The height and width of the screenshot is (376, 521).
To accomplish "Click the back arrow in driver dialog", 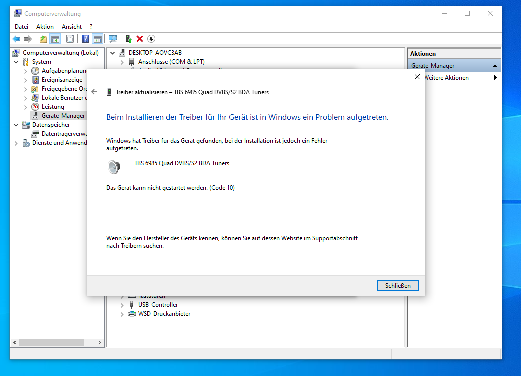I will pos(95,92).
